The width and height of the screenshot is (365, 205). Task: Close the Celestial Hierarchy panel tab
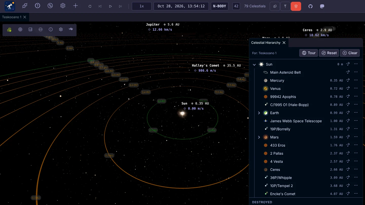(x=284, y=43)
